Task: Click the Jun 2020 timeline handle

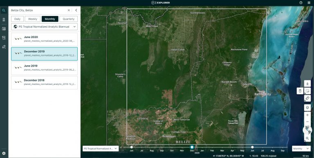Action: pyautogui.click(x=252, y=147)
